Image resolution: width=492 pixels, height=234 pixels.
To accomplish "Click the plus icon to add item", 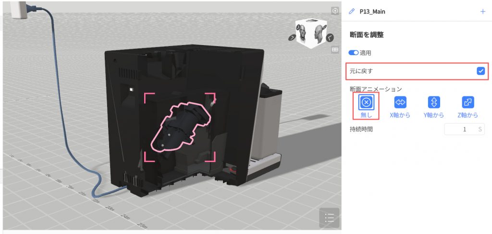I will [483, 12].
